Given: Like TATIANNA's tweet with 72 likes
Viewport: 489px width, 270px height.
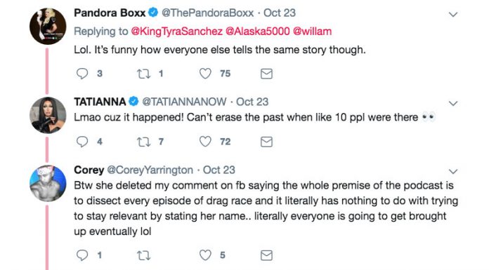Looking at the screenshot, I should (x=205, y=142).
